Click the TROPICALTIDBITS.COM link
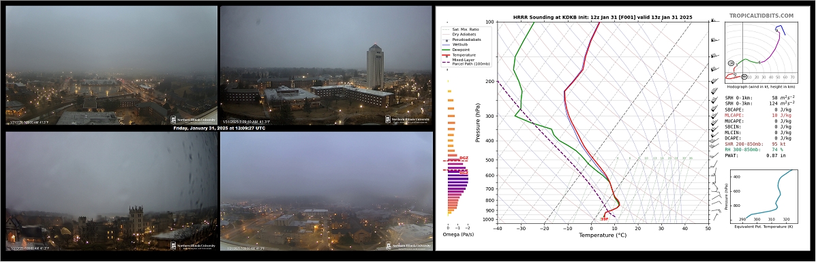Viewport: 816px width, 262px height. coord(761,16)
